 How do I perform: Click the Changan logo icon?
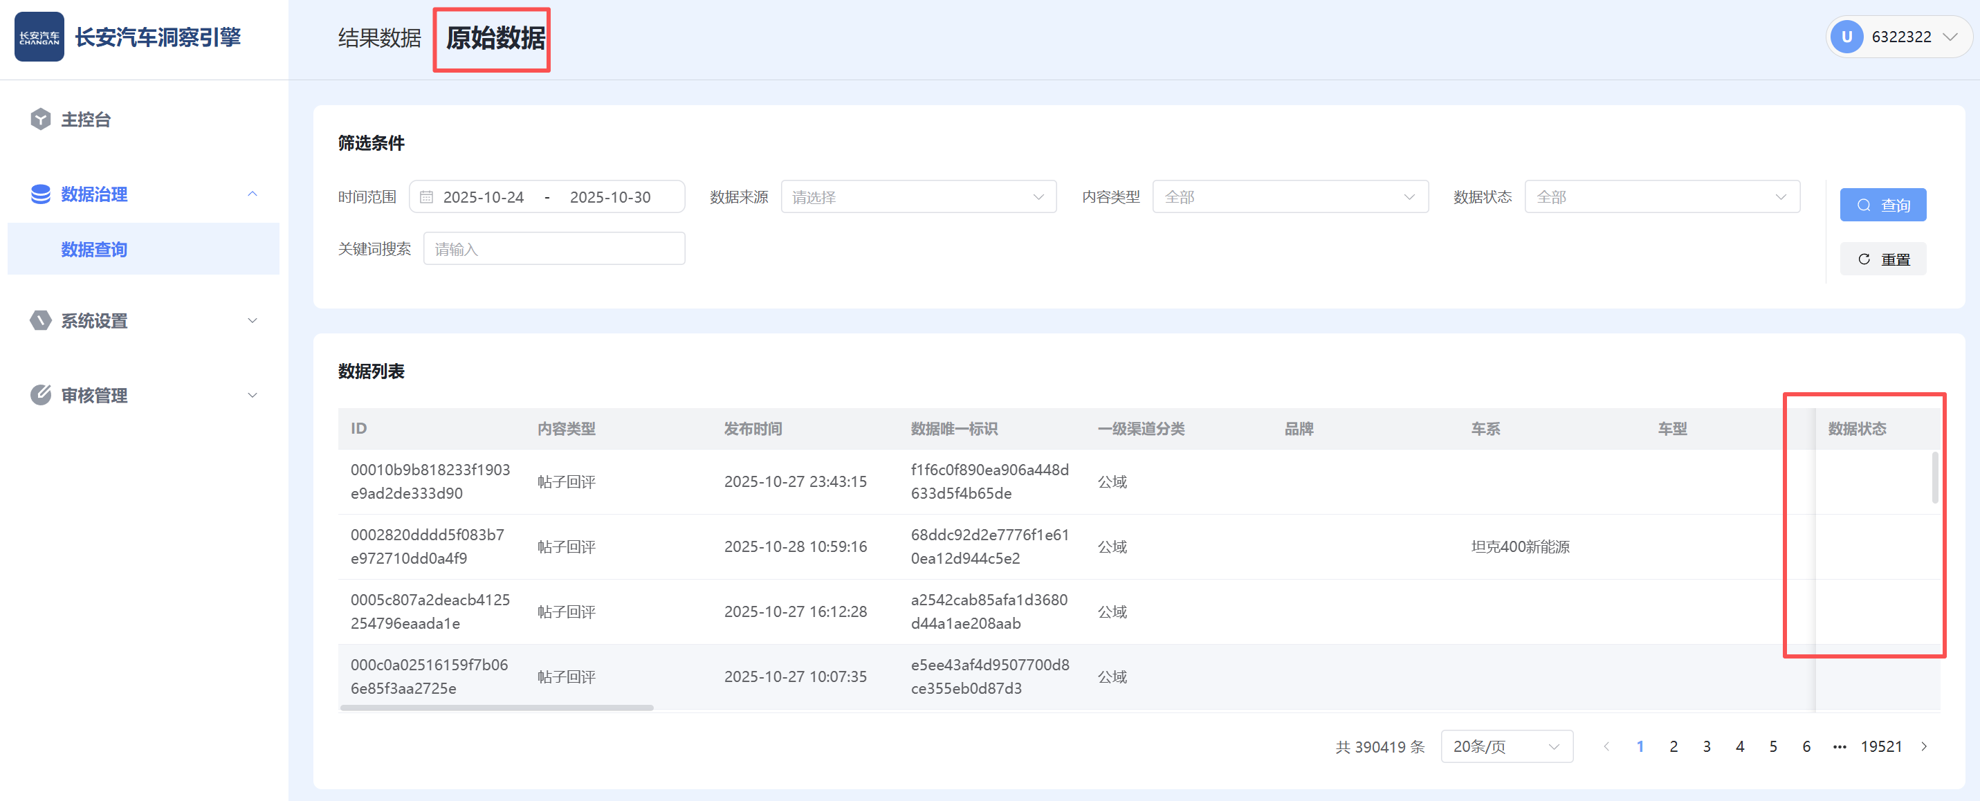39,37
